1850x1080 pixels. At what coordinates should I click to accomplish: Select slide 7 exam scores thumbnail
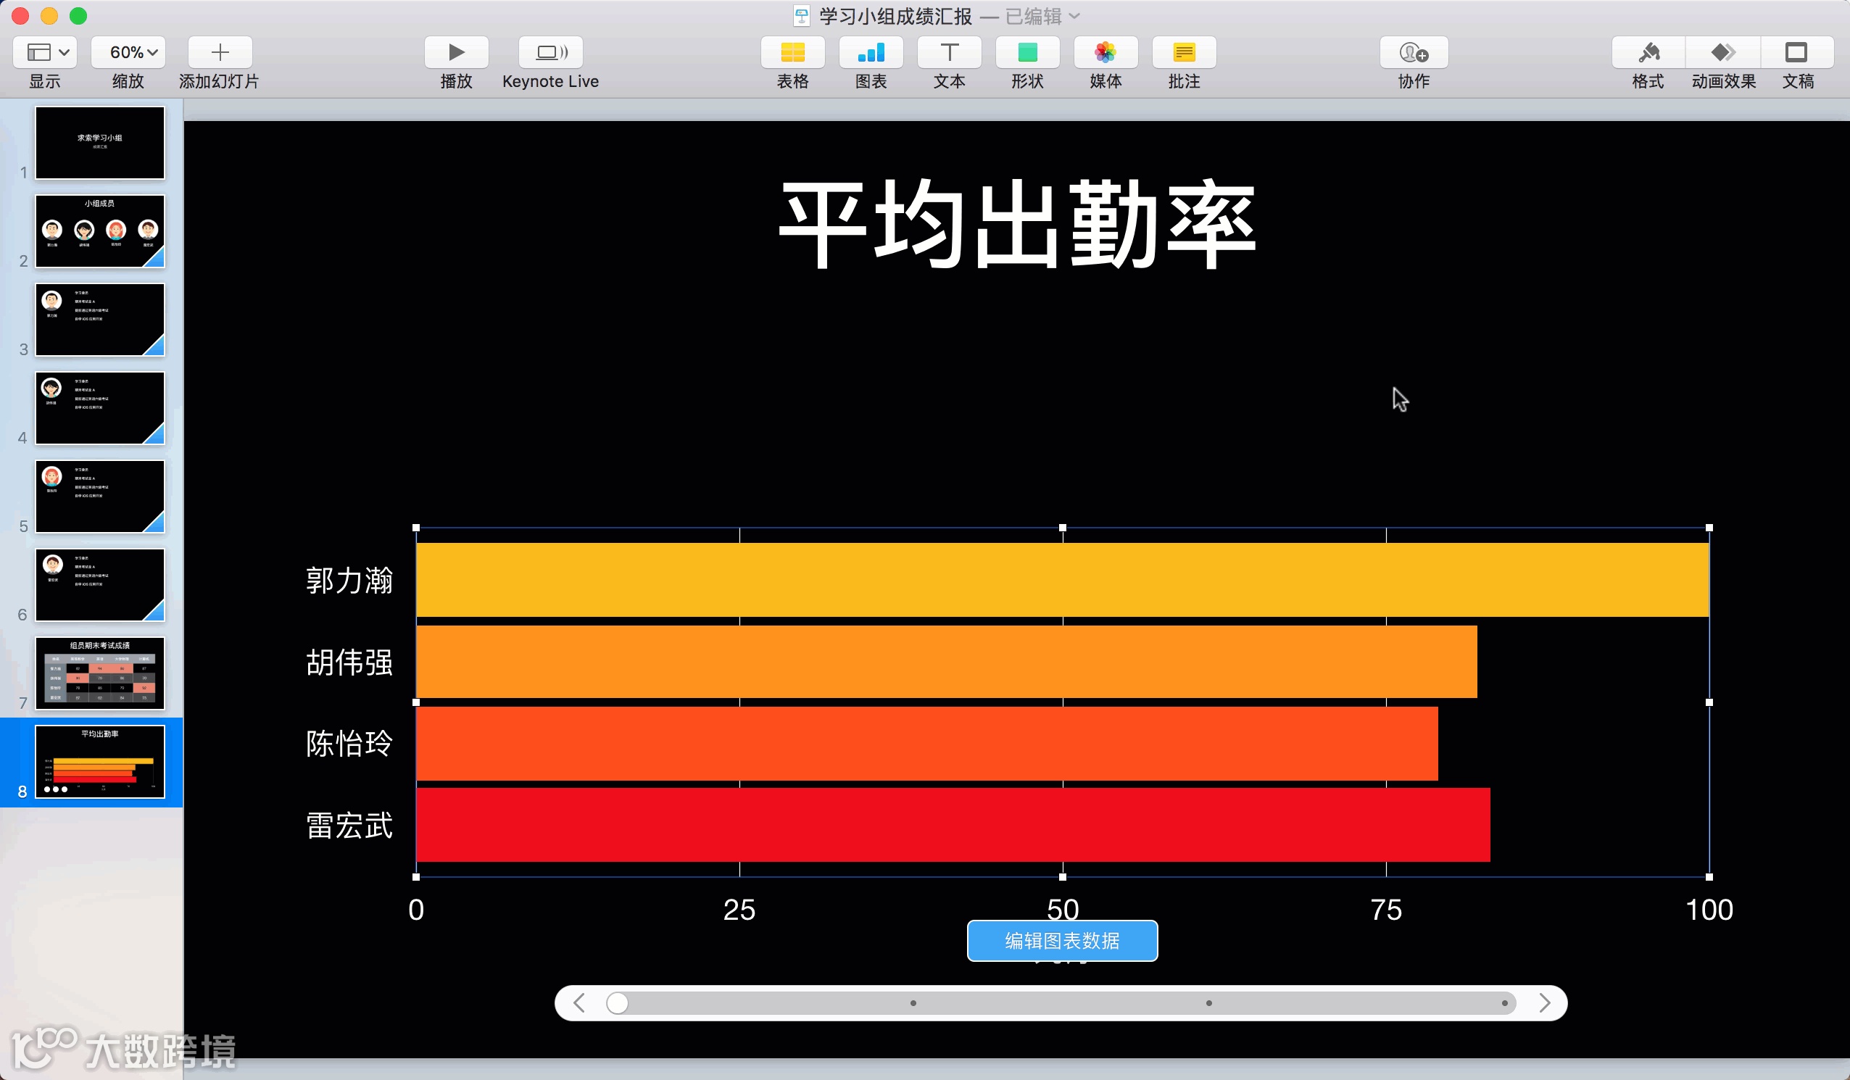click(x=100, y=673)
